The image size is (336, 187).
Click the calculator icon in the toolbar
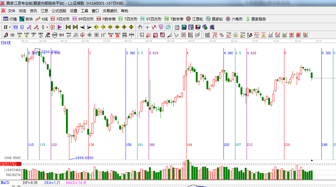coord(184,27)
